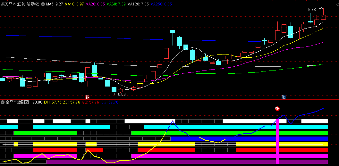
Task: Select the DH: 57.76 value label
Action: tap(53, 102)
